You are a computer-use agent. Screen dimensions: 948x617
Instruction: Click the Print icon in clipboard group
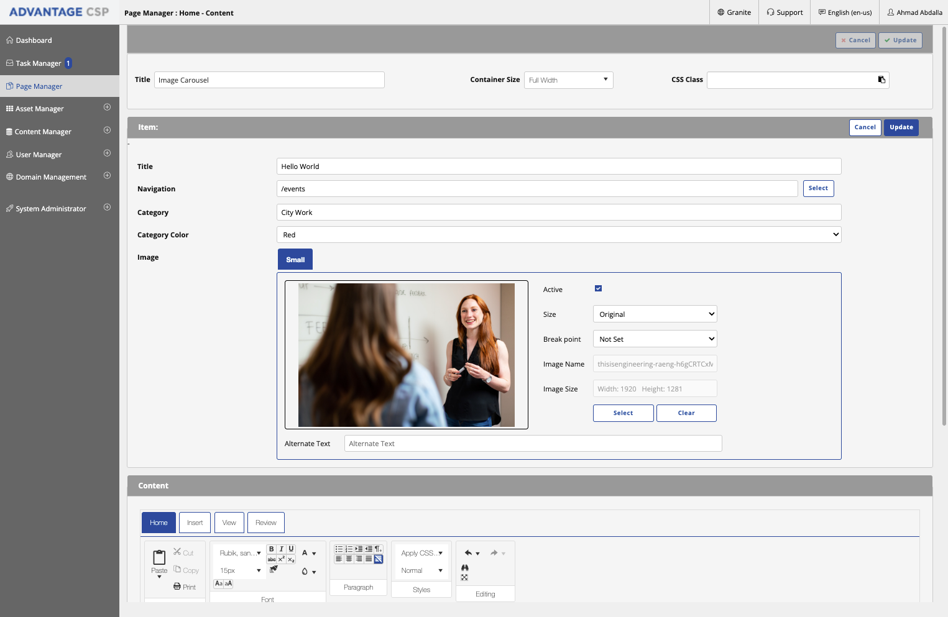pyautogui.click(x=185, y=587)
